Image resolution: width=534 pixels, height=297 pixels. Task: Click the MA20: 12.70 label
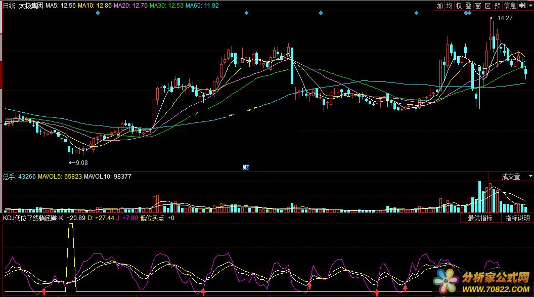131,6
